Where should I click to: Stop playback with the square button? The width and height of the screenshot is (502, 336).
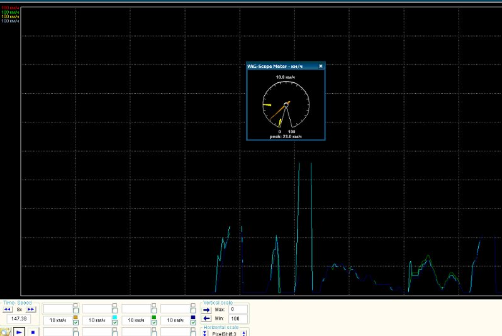click(33, 332)
